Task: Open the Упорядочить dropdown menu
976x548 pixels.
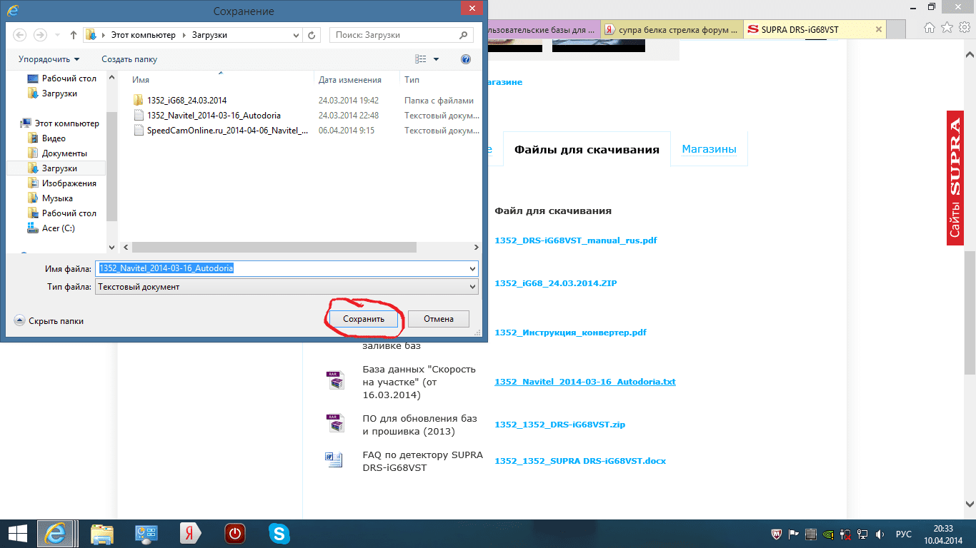Action: click(x=49, y=59)
